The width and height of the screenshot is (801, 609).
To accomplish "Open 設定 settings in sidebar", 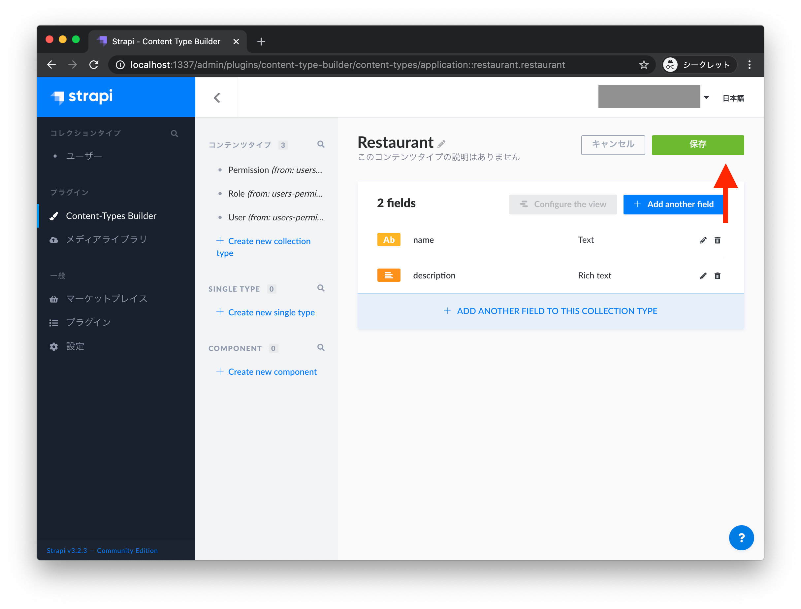I will click(x=75, y=346).
